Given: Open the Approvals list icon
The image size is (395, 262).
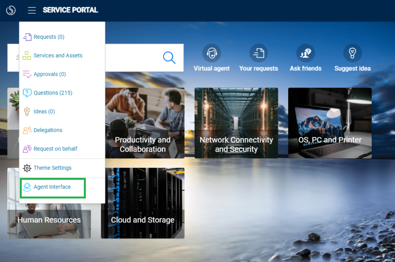Looking at the screenshot, I should point(27,74).
